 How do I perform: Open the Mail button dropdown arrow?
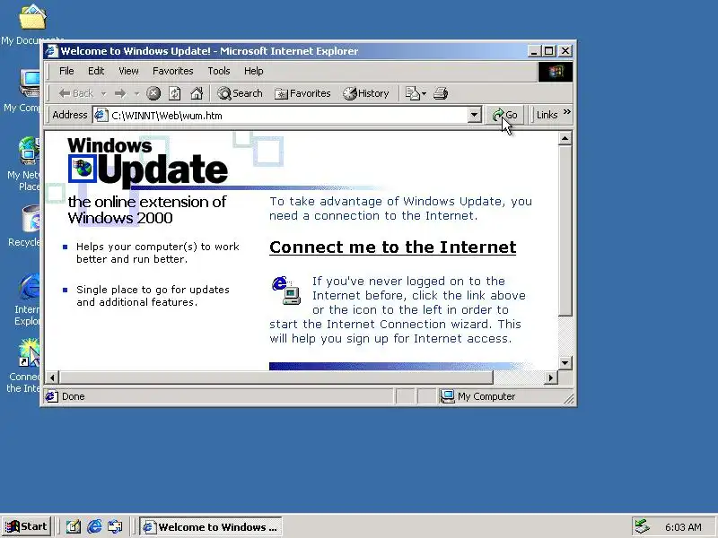424,93
